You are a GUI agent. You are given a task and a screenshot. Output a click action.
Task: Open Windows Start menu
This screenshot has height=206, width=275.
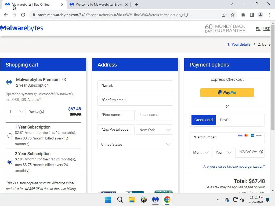pyautogui.click(x=108, y=200)
